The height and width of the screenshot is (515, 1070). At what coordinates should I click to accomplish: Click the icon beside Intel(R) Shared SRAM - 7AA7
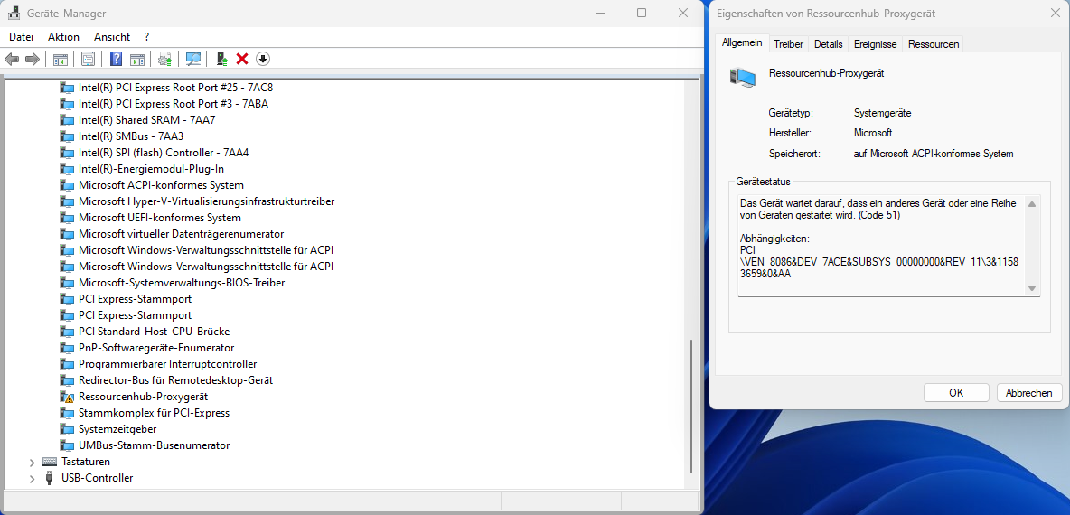coord(67,120)
